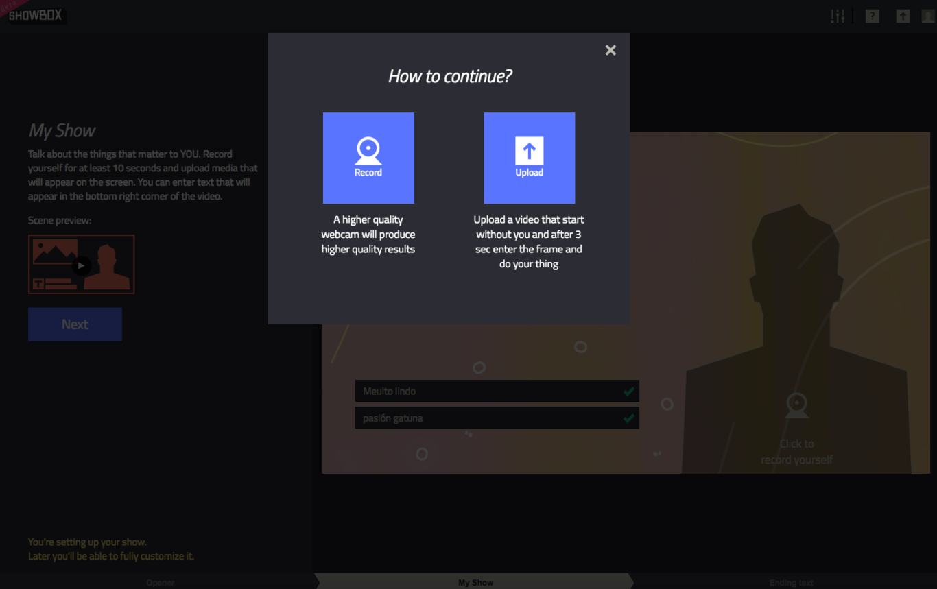Screen dimensions: 937x589
Task: Open the help question mark icon
Action: point(872,15)
